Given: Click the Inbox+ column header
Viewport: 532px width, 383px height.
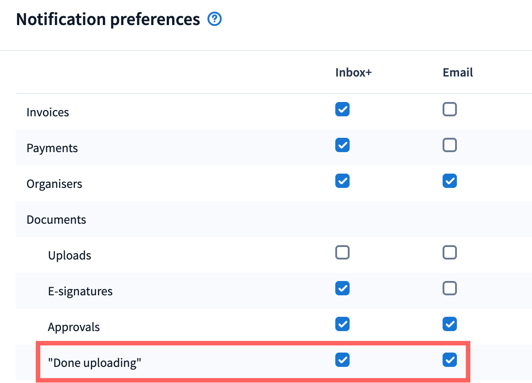Looking at the screenshot, I should [353, 73].
